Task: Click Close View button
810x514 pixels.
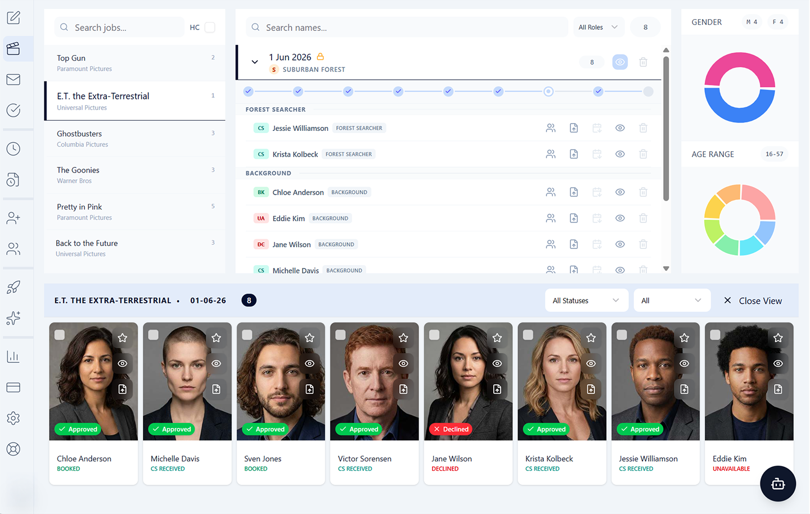Action: tap(753, 301)
